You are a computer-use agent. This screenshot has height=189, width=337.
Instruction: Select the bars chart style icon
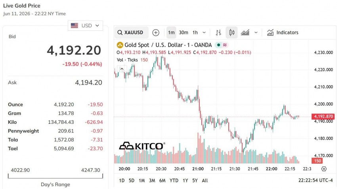pyautogui.click(x=218, y=32)
